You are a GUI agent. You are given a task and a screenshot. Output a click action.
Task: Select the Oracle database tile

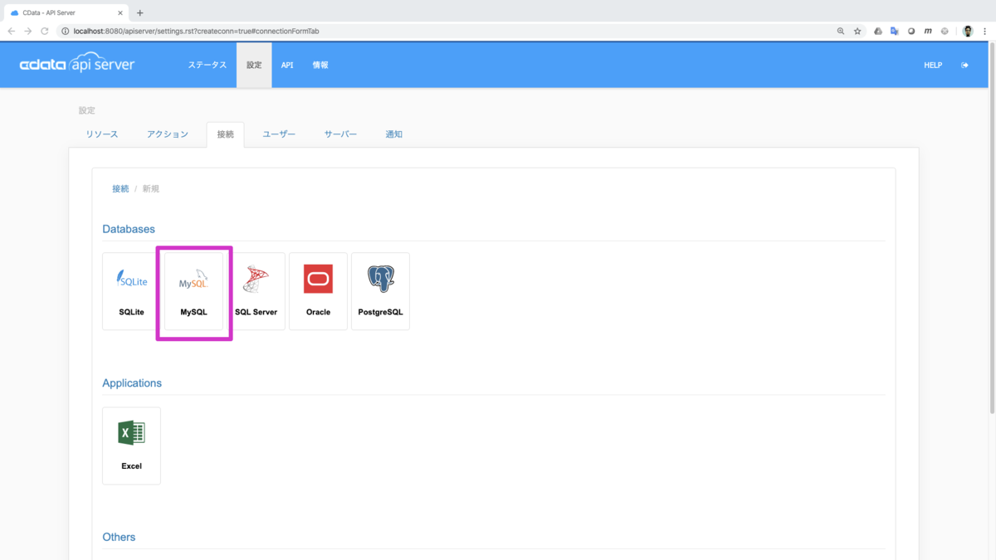point(318,291)
